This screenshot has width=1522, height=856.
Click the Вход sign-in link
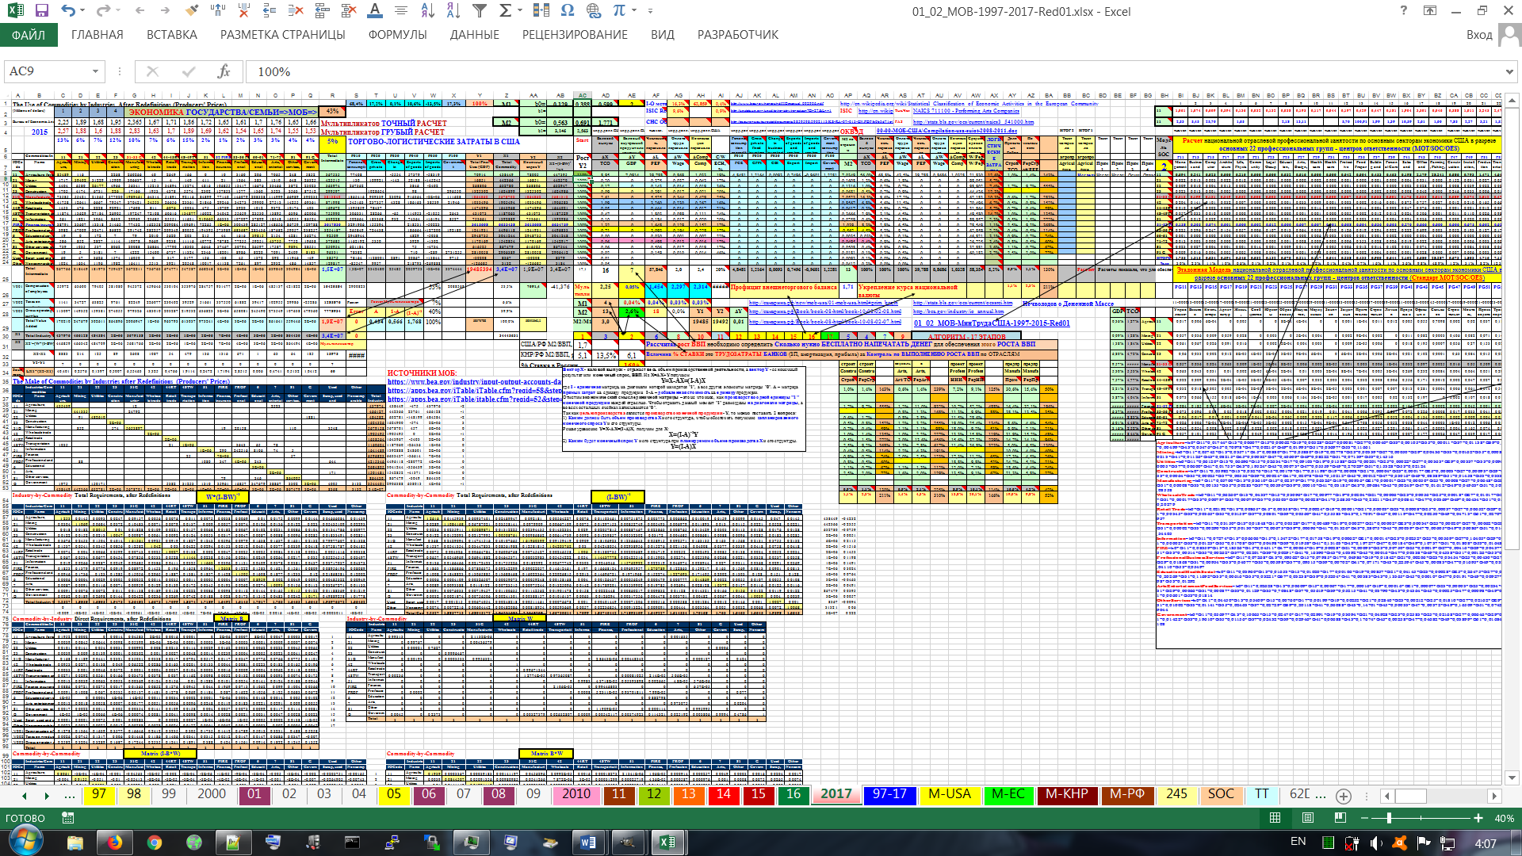tap(1479, 35)
